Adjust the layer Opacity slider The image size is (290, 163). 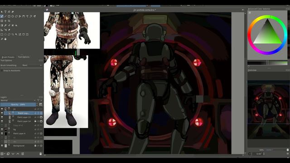tap(18, 105)
